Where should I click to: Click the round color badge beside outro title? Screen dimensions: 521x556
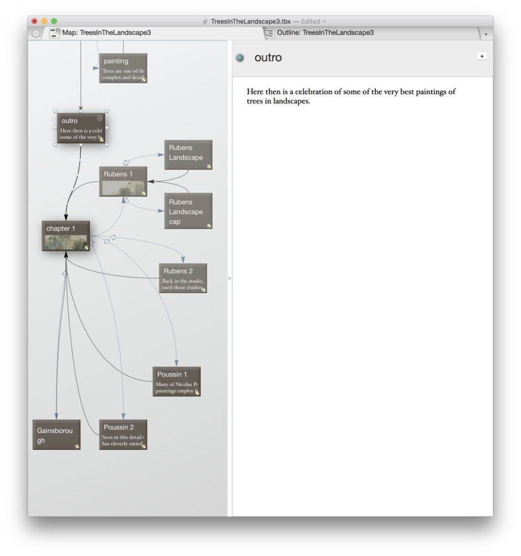coord(239,58)
